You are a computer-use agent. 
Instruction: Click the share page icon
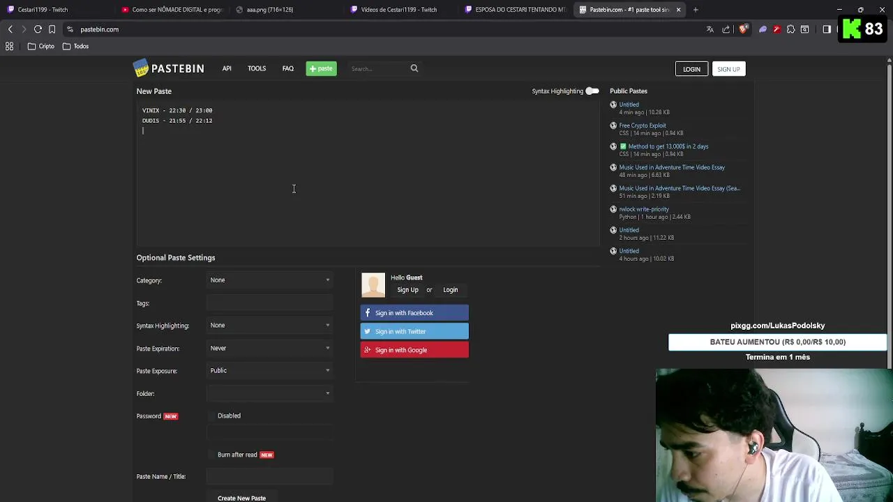coord(726,29)
